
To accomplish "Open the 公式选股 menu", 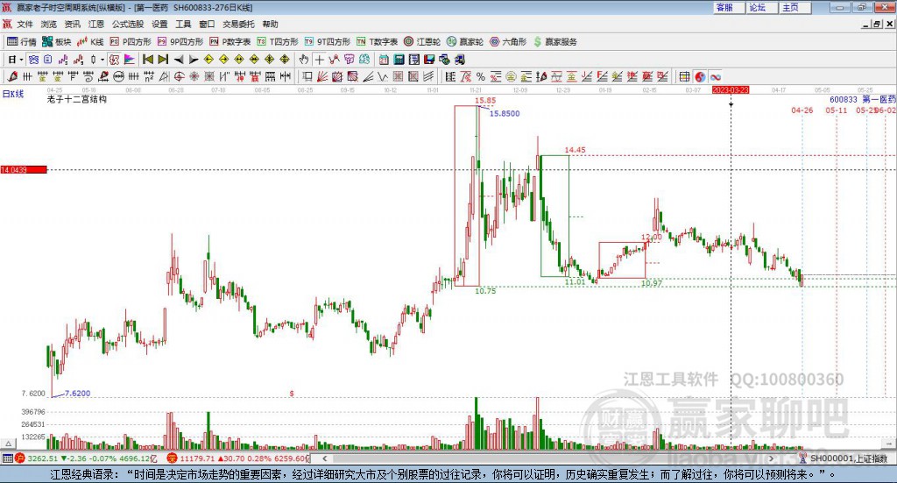I will tap(128, 24).
